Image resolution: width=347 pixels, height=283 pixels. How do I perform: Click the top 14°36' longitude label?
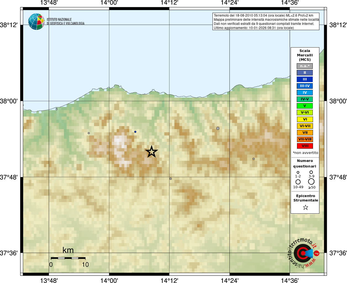coord(290,3)
